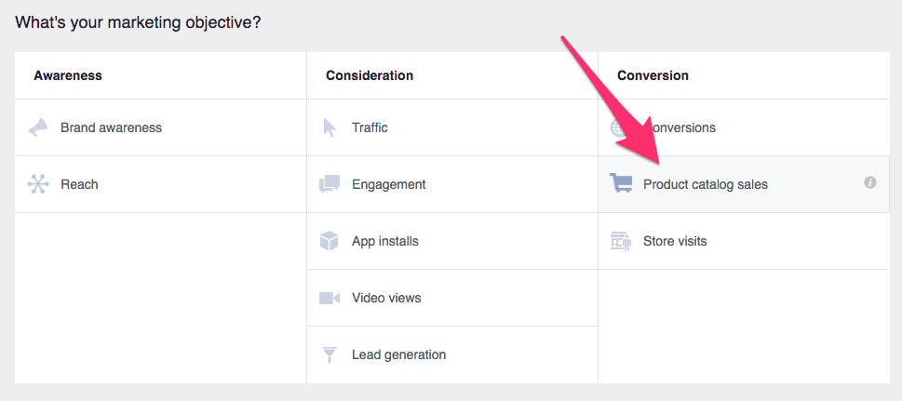The image size is (902, 401).
Task: Choose Lead generation objective
Action: (398, 354)
